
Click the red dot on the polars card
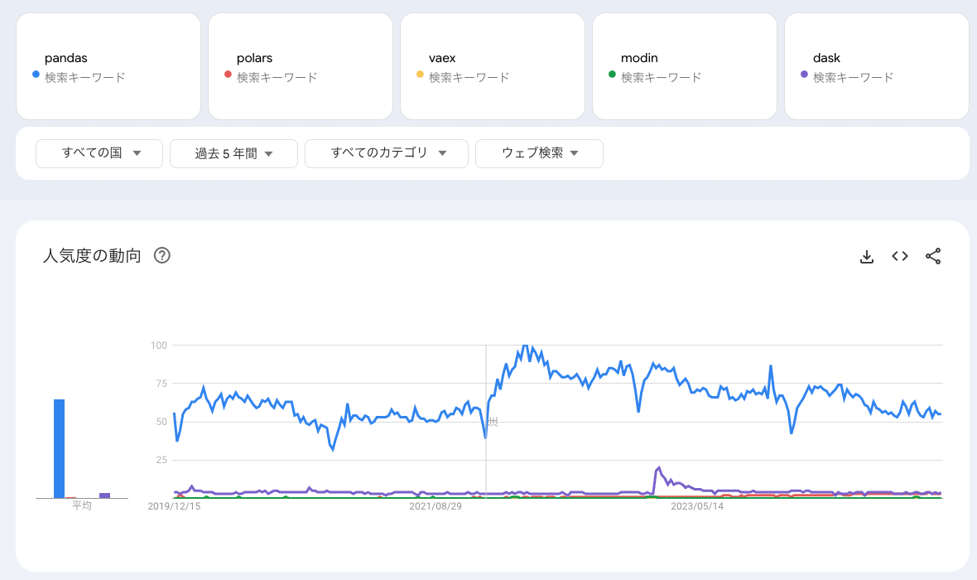[226, 75]
